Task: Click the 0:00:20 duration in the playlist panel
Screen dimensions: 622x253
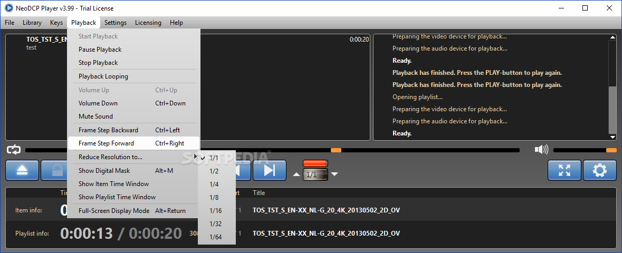Action: pyautogui.click(x=359, y=39)
